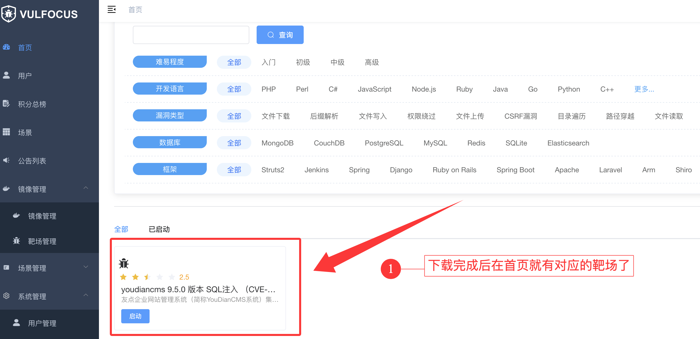Click the scoreboard icon beside 积分总榜
Screen dimensions: 700x339
pos(7,103)
